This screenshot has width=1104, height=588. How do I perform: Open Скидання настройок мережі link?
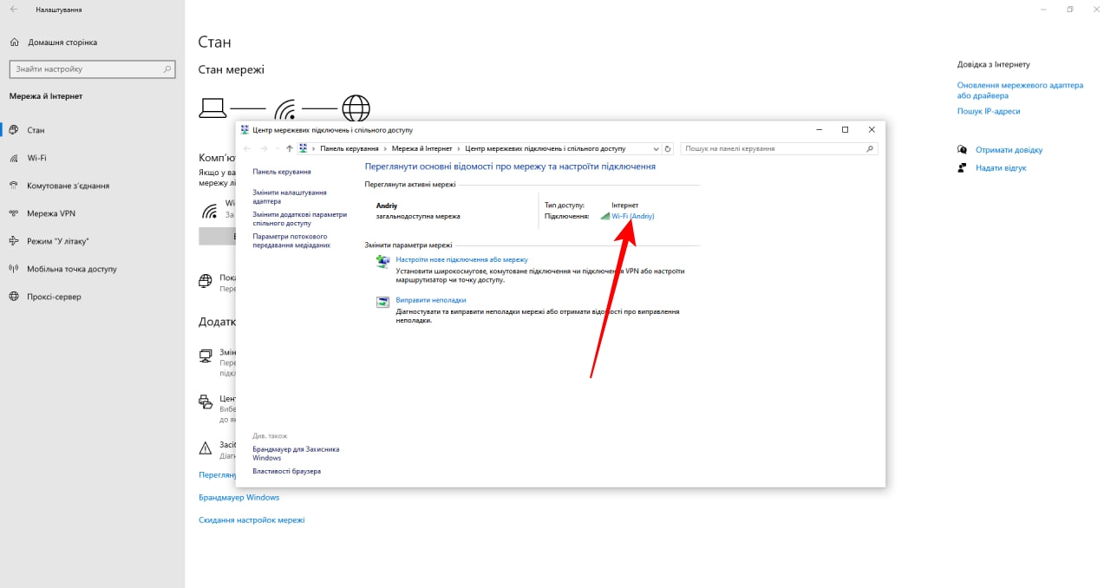252,520
